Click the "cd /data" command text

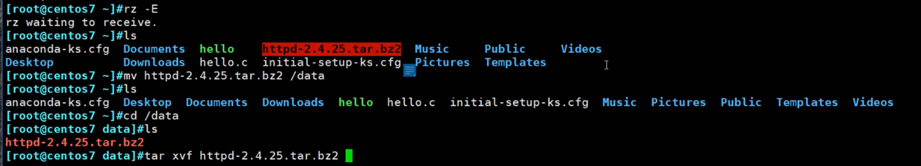pos(151,116)
